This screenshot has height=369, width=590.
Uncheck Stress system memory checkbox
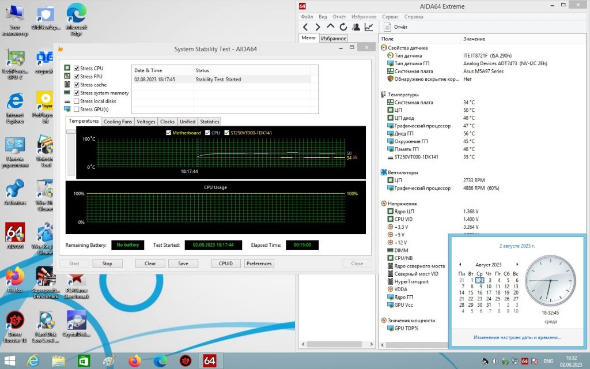click(77, 93)
